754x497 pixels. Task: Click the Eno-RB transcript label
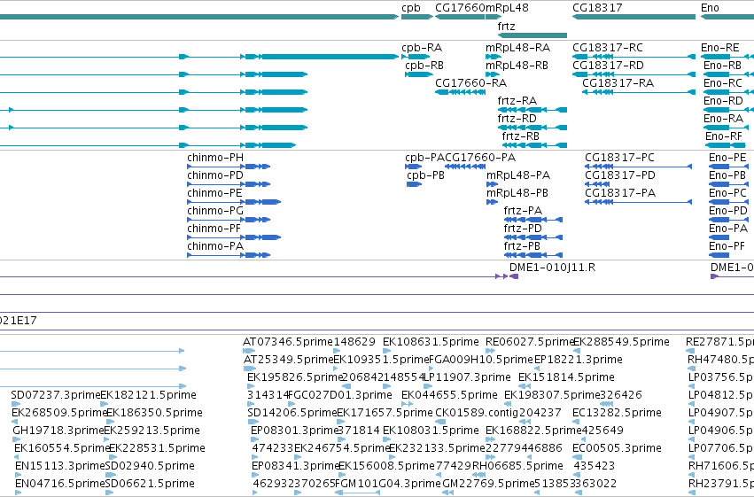722,66
